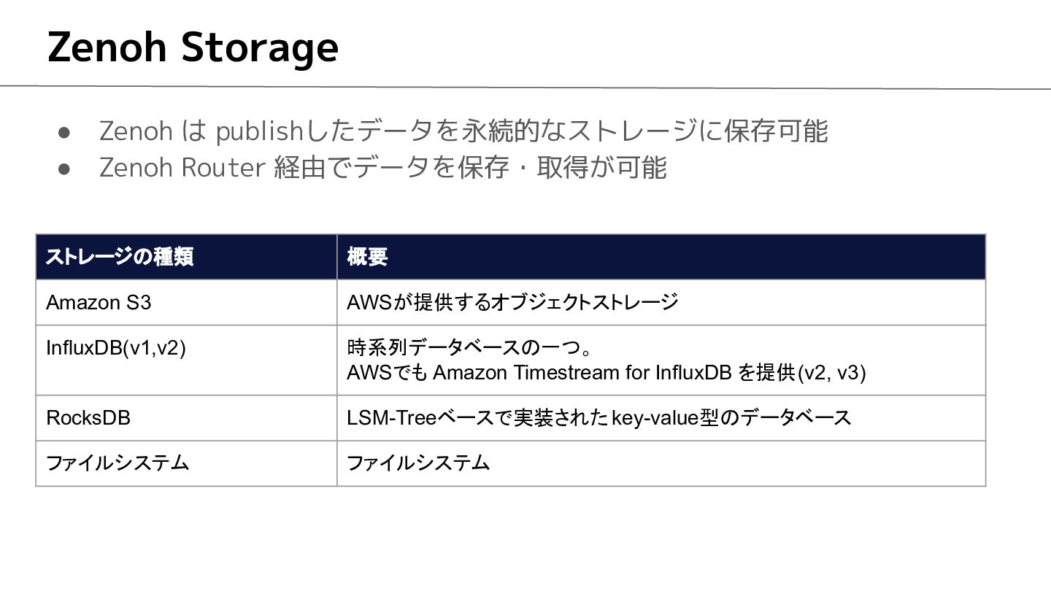Viewport: 1051px width, 591px height.
Task: Click the 時系列データベースの一つ text line
Action: (469, 347)
